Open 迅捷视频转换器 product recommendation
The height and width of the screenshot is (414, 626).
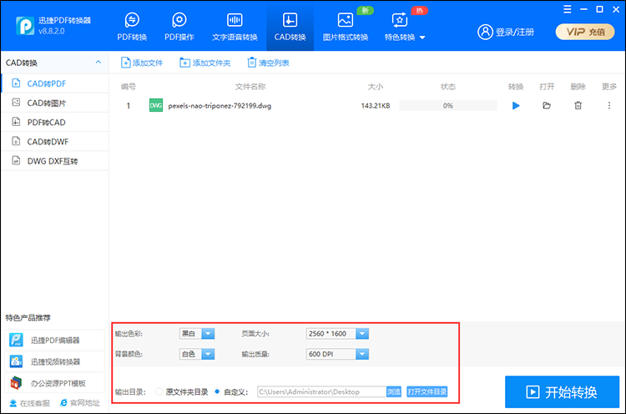click(55, 361)
